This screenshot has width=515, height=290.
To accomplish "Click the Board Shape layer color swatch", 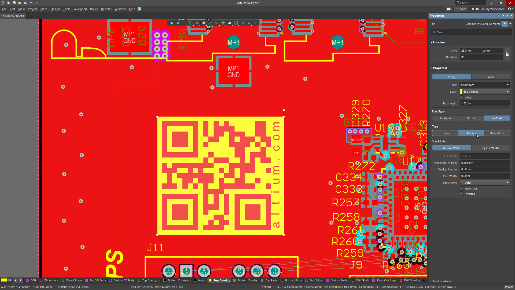I will point(63,280).
